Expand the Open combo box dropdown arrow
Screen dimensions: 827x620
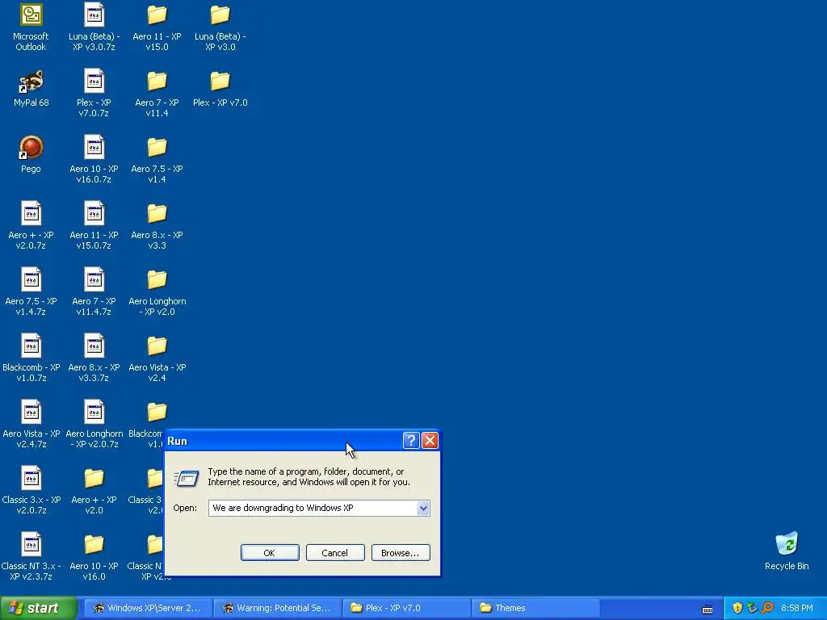pyautogui.click(x=423, y=509)
